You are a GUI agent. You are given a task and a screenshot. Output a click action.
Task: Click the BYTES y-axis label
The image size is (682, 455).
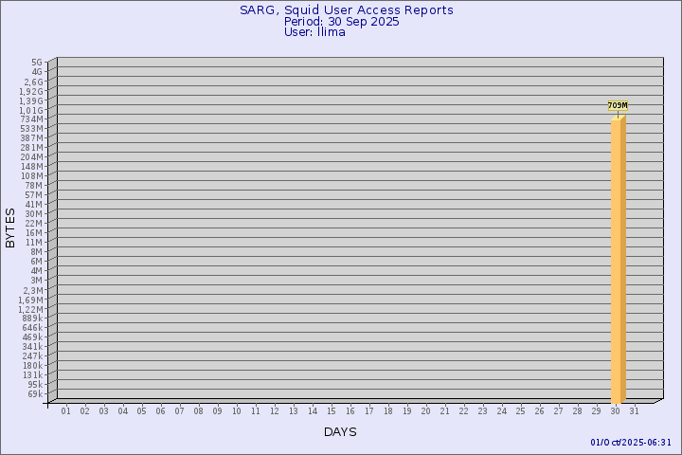pyautogui.click(x=10, y=227)
